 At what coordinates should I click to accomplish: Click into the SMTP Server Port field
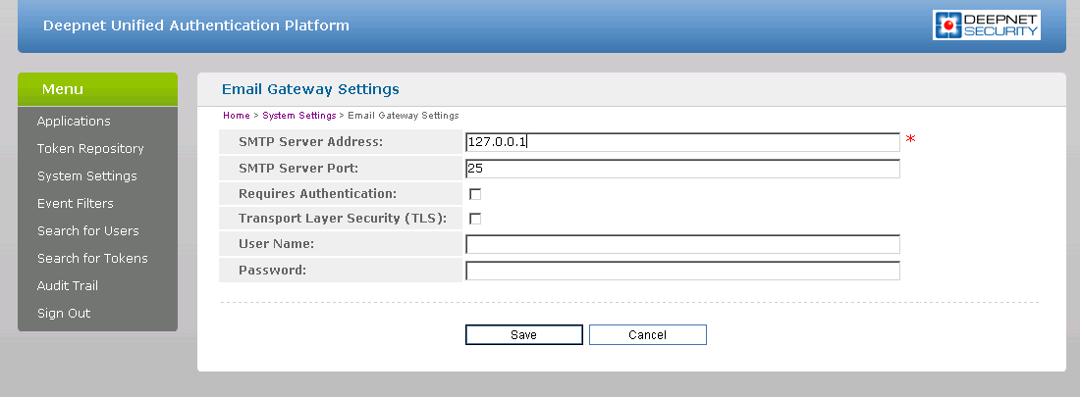[x=682, y=169]
